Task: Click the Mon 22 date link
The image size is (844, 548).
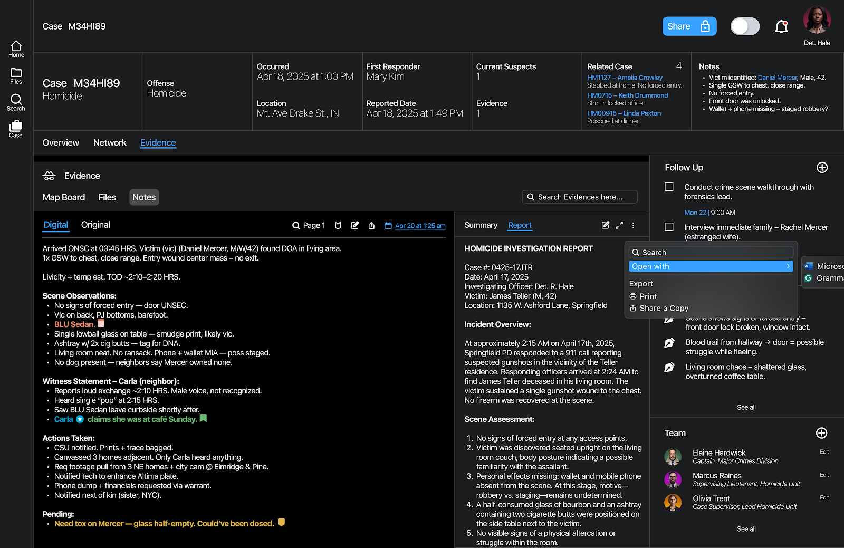Action: [695, 213]
